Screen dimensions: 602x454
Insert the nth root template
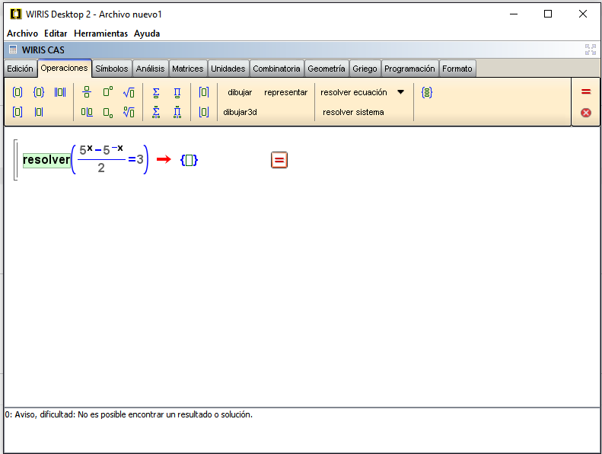tap(129, 112)
